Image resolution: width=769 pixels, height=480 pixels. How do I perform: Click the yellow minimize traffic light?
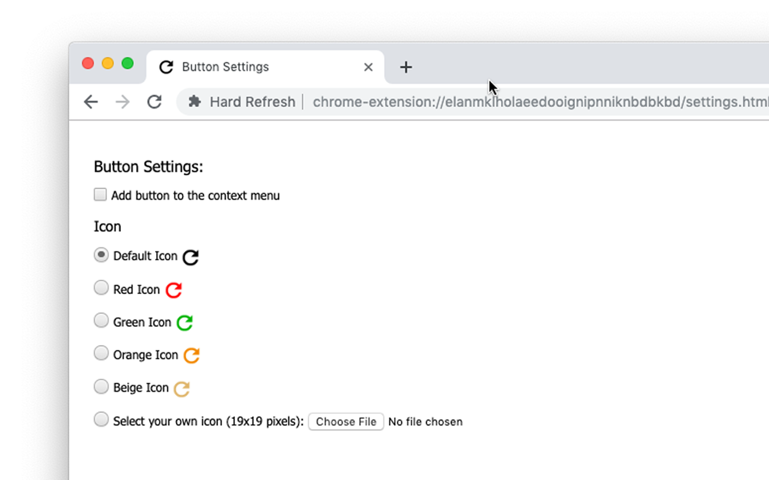click(x=108, y=62)
